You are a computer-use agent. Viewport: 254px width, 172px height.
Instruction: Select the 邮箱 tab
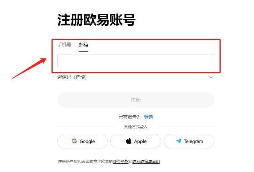pos(83,45)
